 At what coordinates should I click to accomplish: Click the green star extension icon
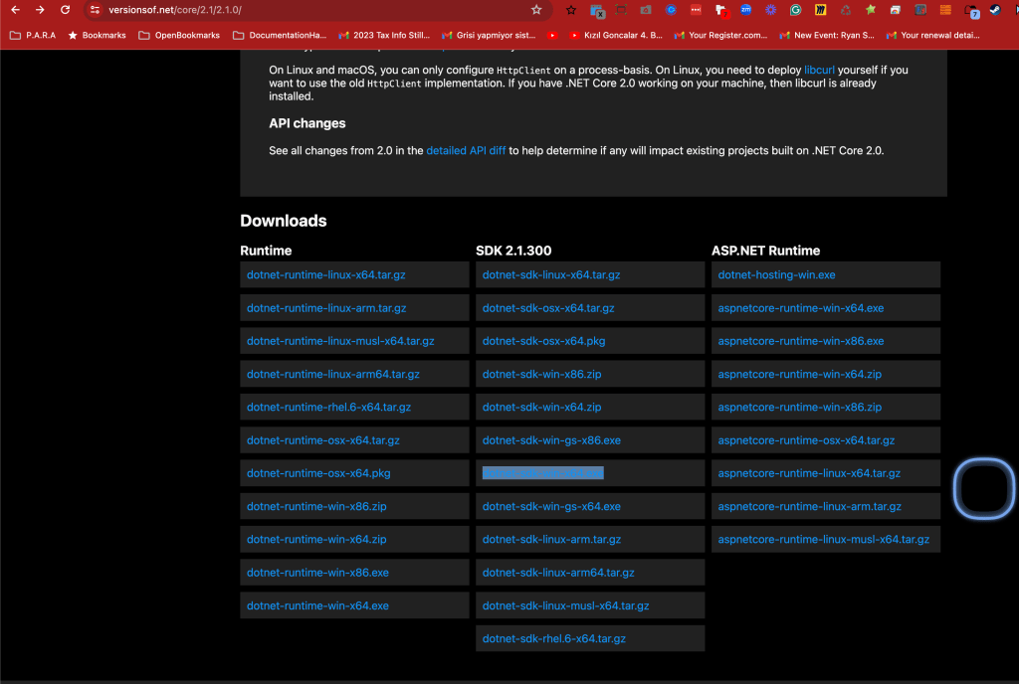(x=871, y=10)
